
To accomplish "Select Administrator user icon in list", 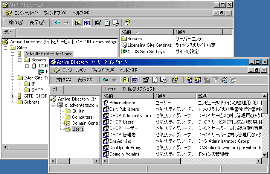I will [x=105, y=103].
